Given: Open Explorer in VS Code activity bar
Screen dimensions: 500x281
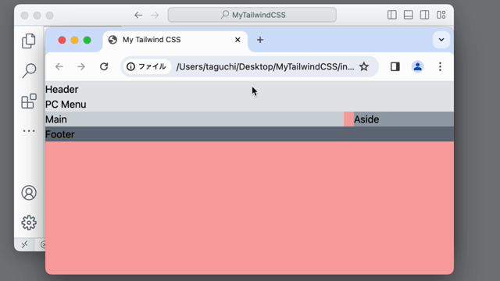Looking at the screenshot, I should click(x=29, y=41).
